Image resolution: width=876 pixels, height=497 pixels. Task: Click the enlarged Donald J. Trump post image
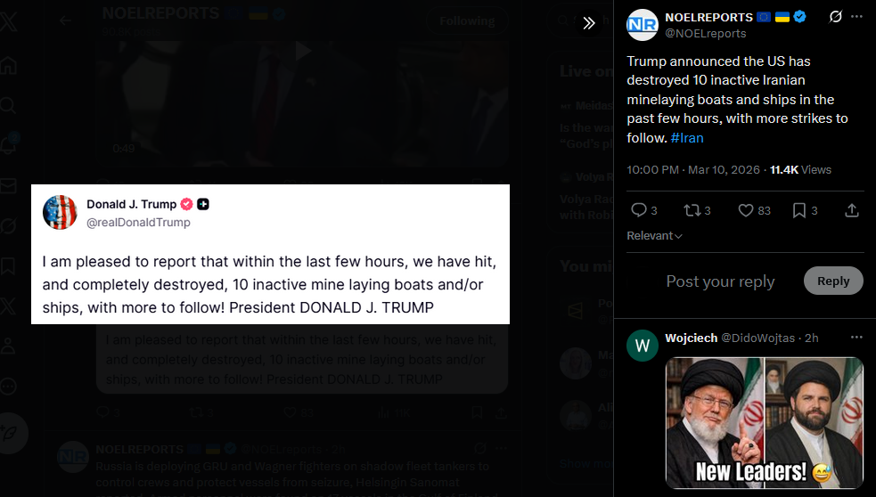[270, 254]
